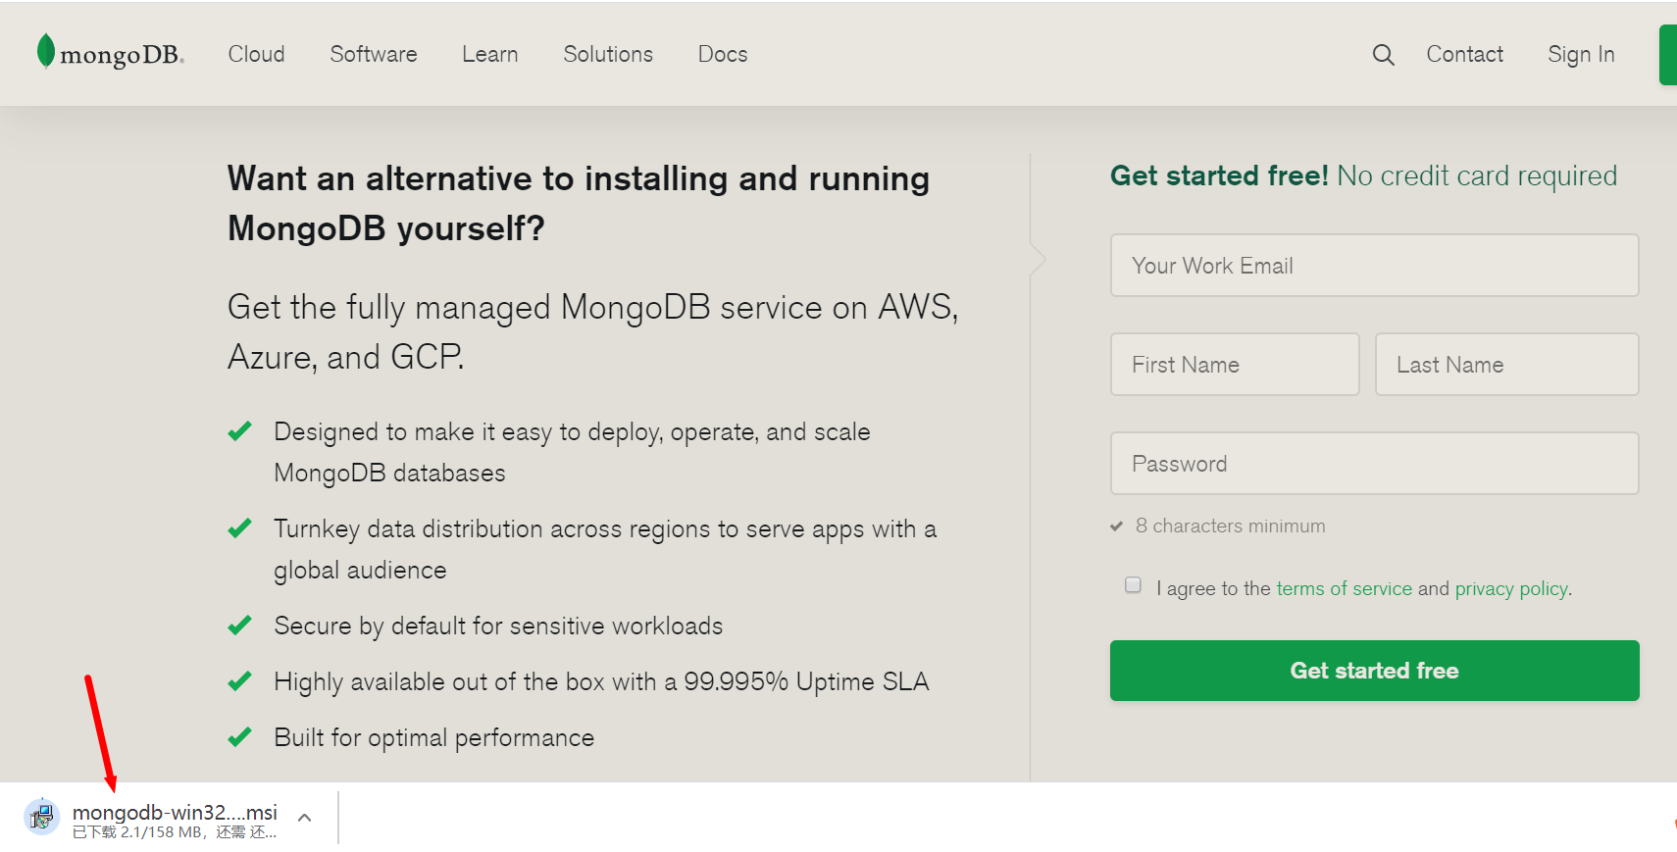The width and height of the screenshot is (1677, 852).
Task: Click the 'Get started free!' heading text
Action: (1219, 175)
